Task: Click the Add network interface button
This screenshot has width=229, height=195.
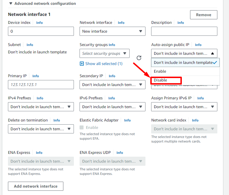Action: 36,186
